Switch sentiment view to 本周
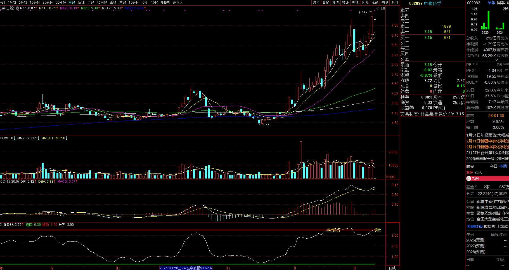Viewport: 509px width, 270px height. (x=503, y=166)
